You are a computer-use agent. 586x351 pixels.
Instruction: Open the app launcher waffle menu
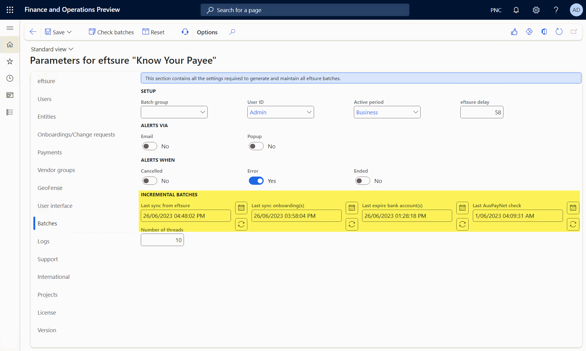[x=10, y=10]
